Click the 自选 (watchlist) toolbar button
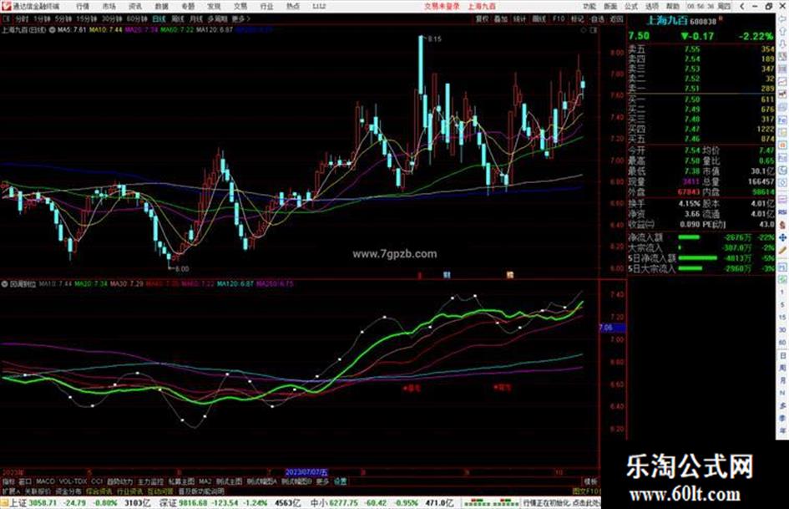The height and width of the screenshot is (509, 789). click(x=597, y=19)
